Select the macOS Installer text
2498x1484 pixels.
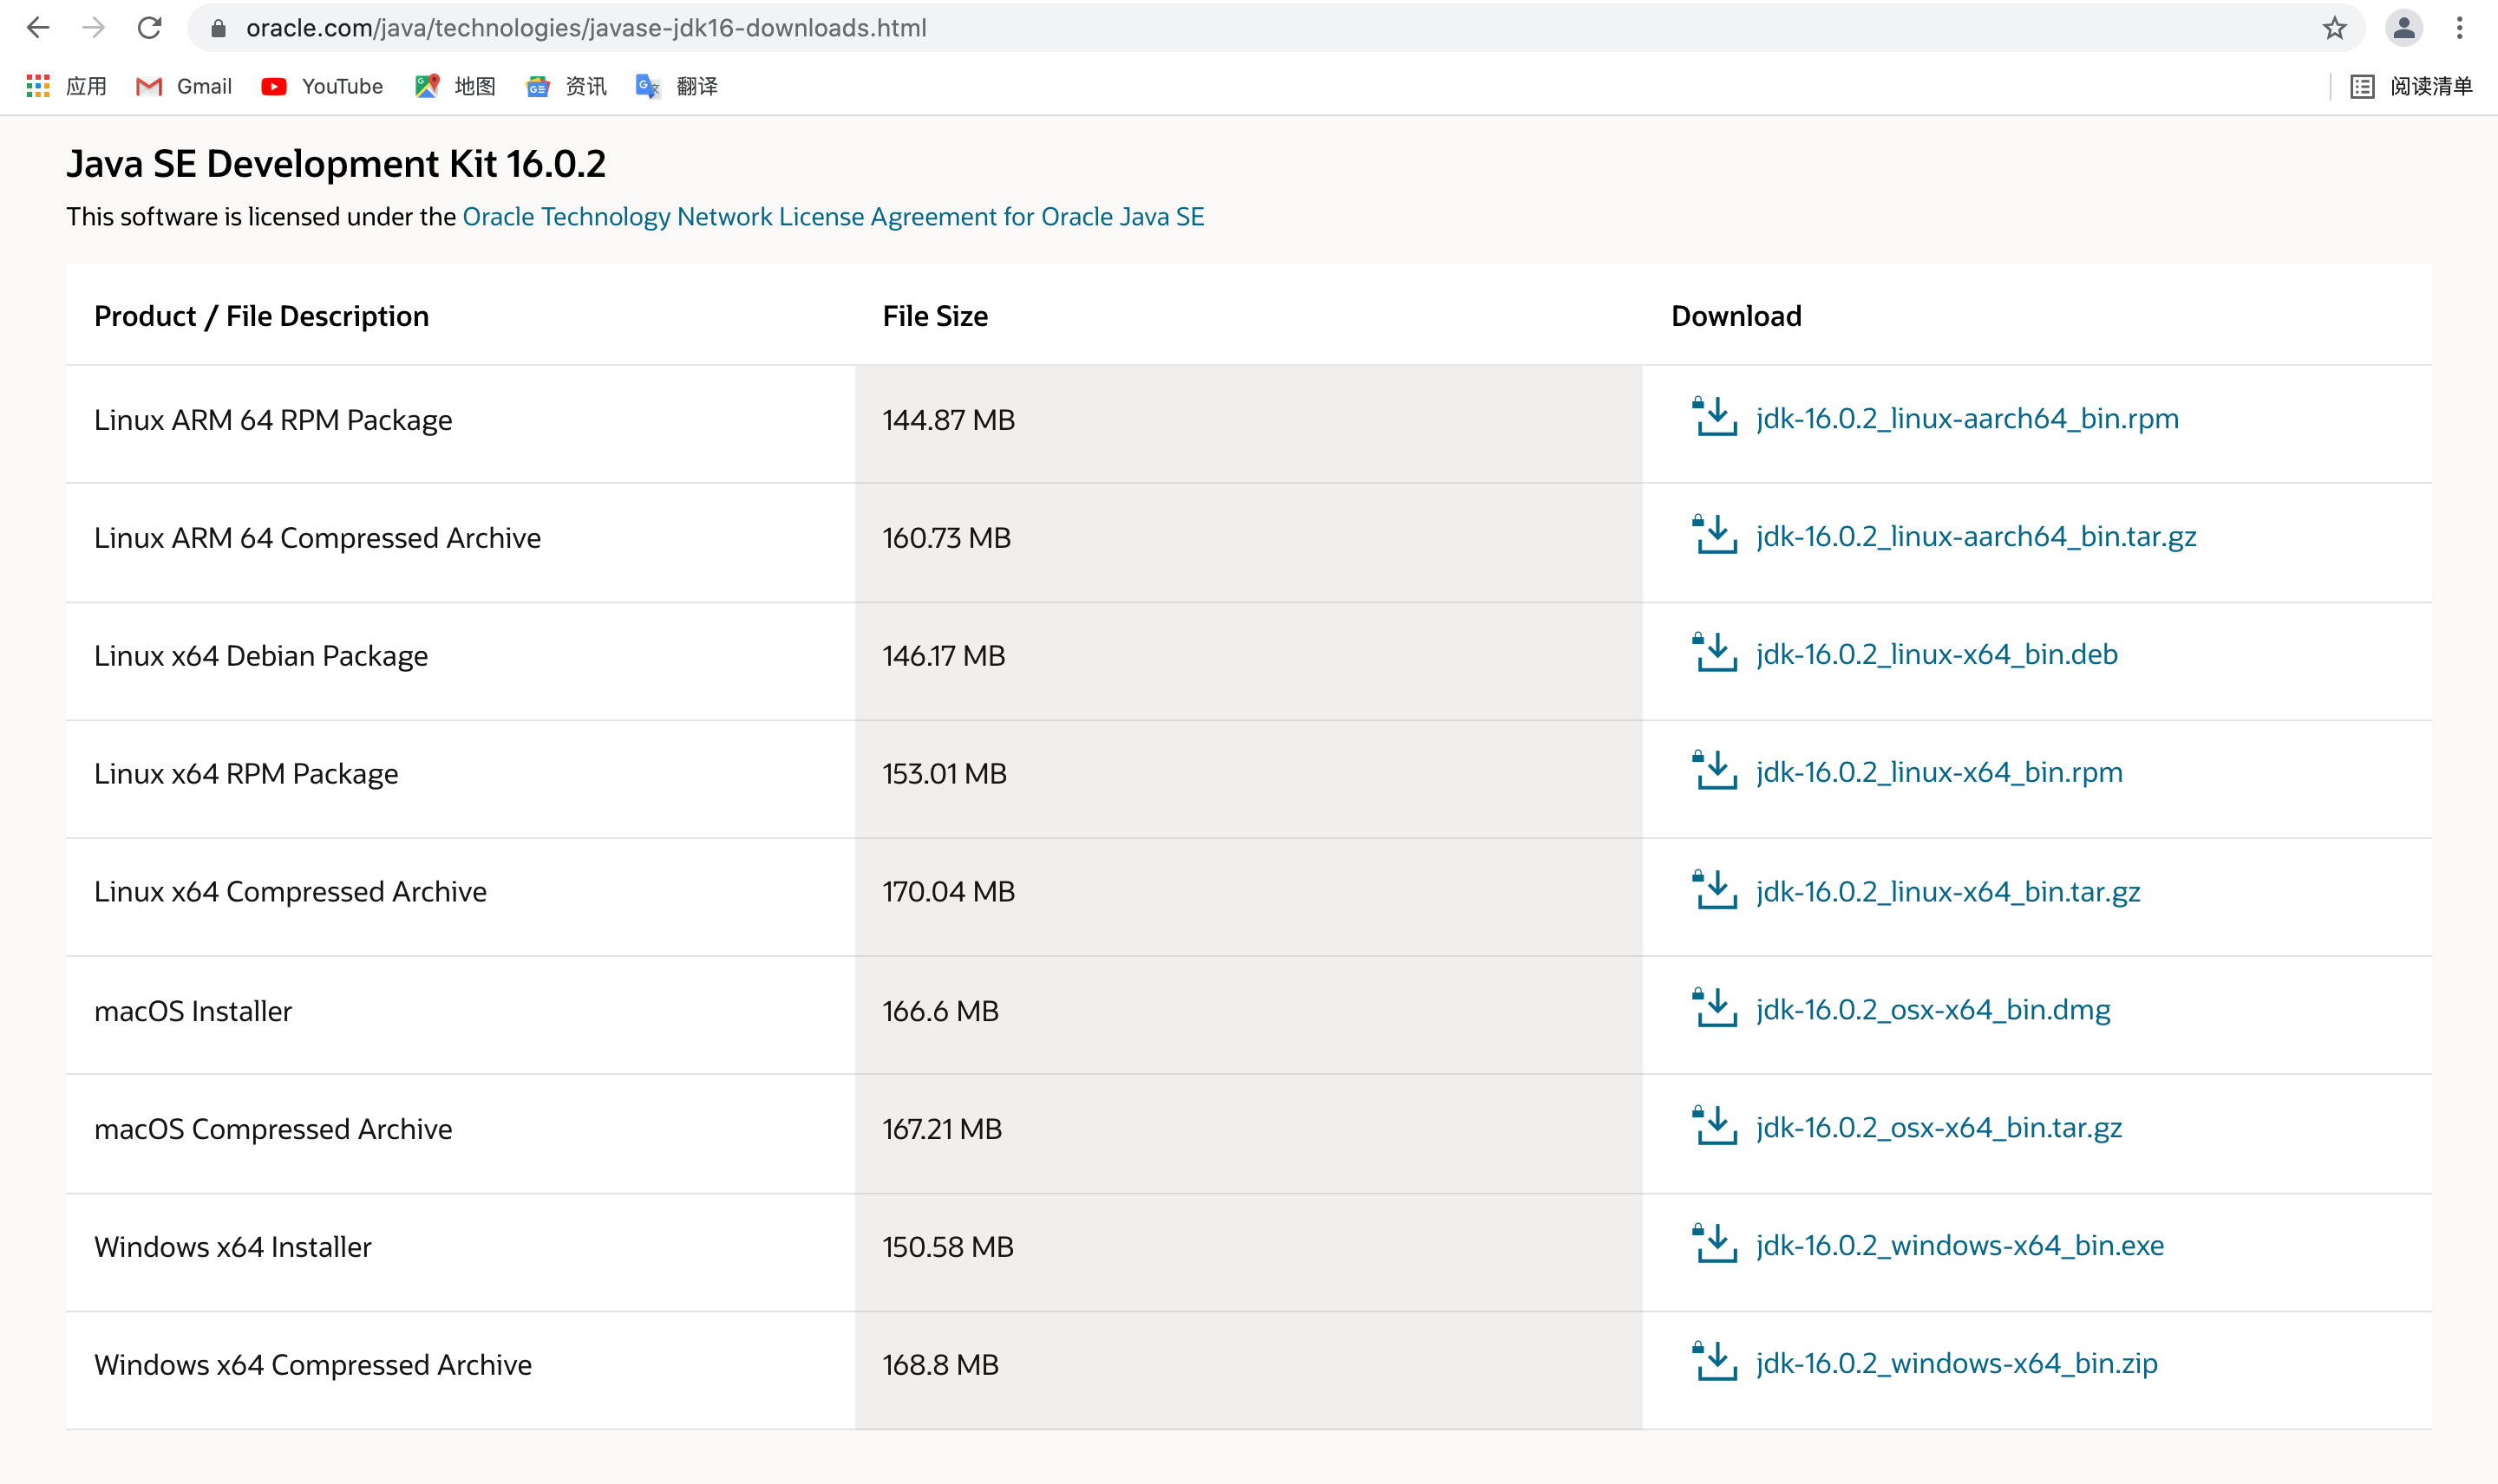[x=193, y=1011]
